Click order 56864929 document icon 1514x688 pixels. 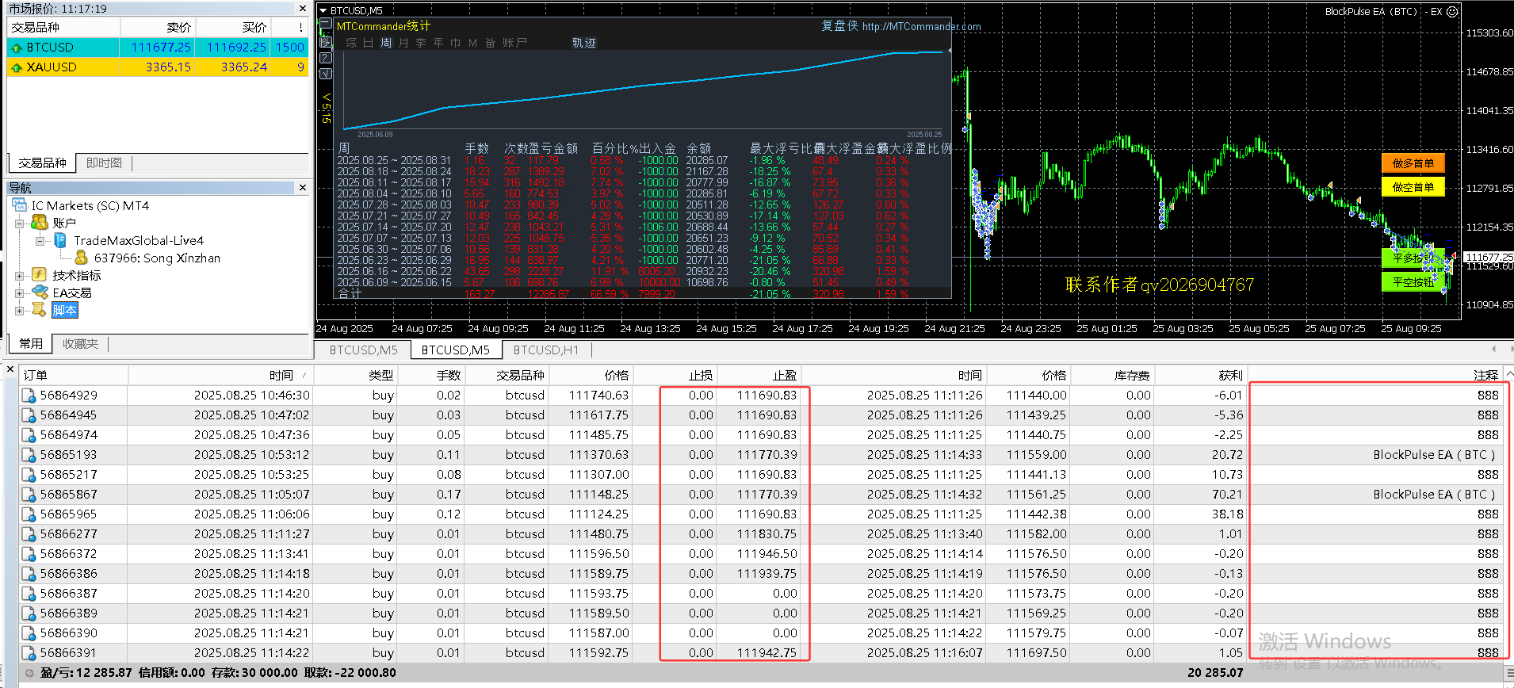click(x=29, y=396)
